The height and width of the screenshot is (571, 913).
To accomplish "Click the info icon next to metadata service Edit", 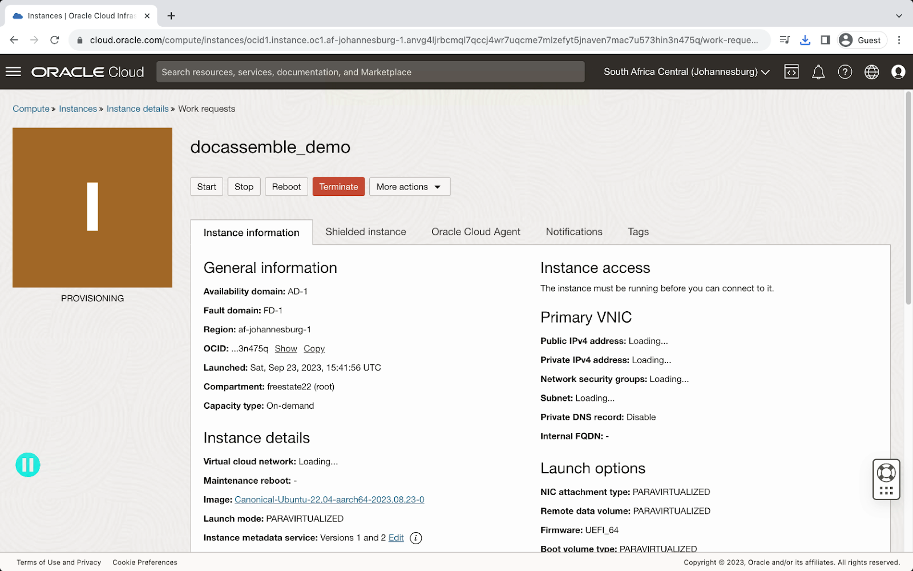I will 416,538.
